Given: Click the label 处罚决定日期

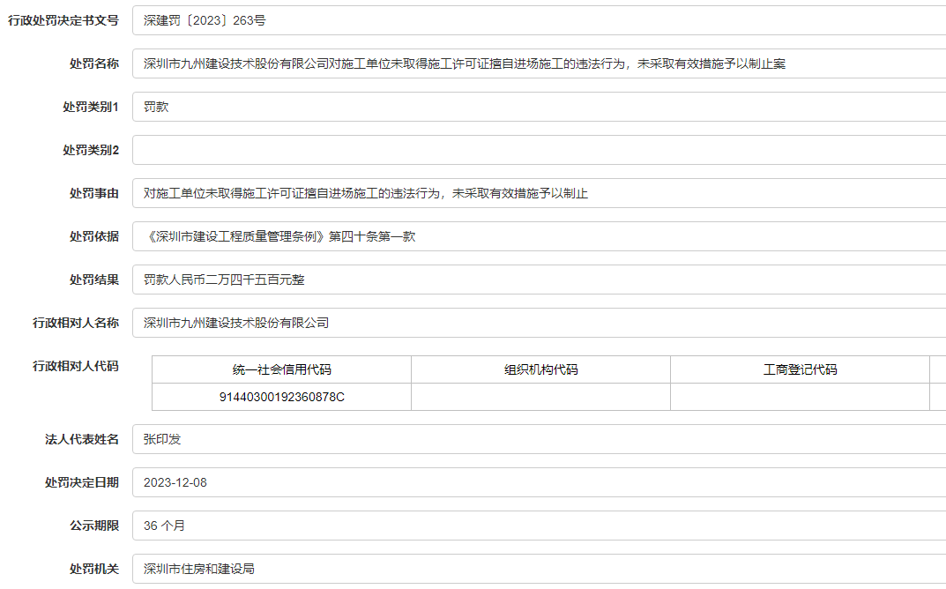Looking at the screenshot, I should (82, 483).
